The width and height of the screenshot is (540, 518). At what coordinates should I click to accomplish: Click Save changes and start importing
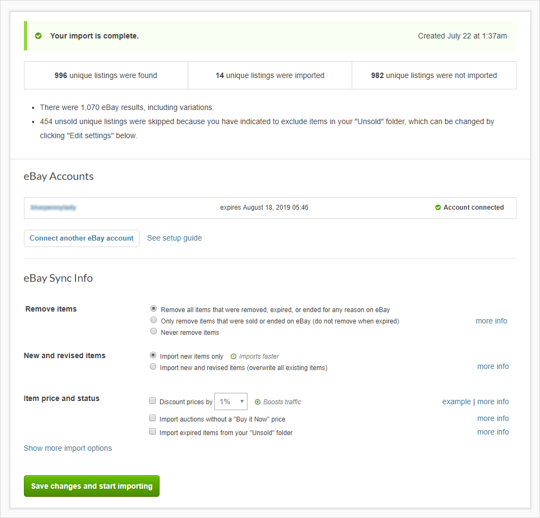coord(92,486)
